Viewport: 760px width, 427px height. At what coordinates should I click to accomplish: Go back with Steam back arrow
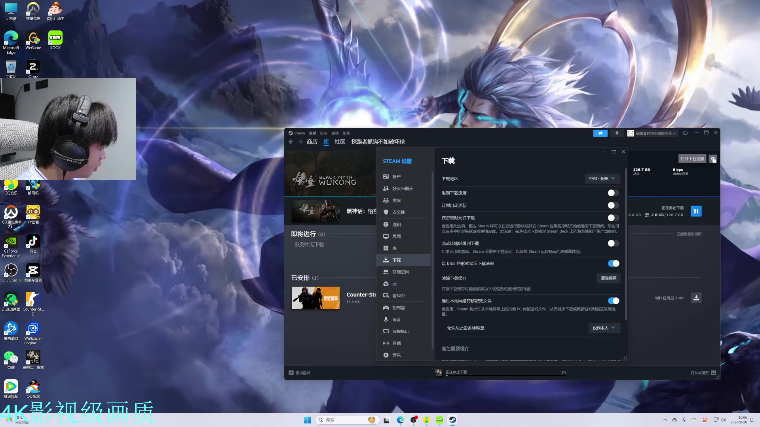pyautogui.click(x=291, y=142)
